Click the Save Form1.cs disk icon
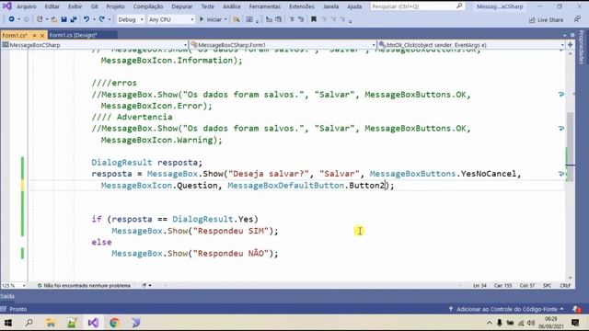589x331 pixels. point(64,19)
